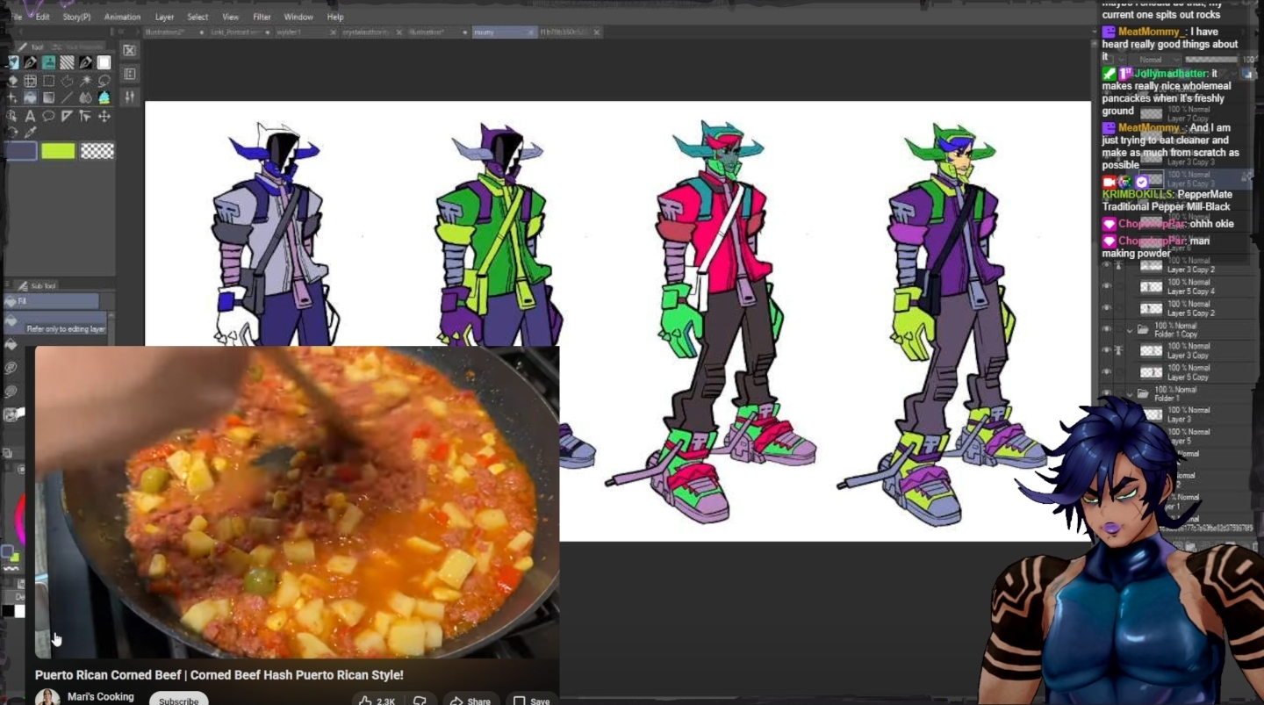The height and width of the screenshot is (705, 1264).
Task: Select the Eyedropper tool
Action: point(30,133)
